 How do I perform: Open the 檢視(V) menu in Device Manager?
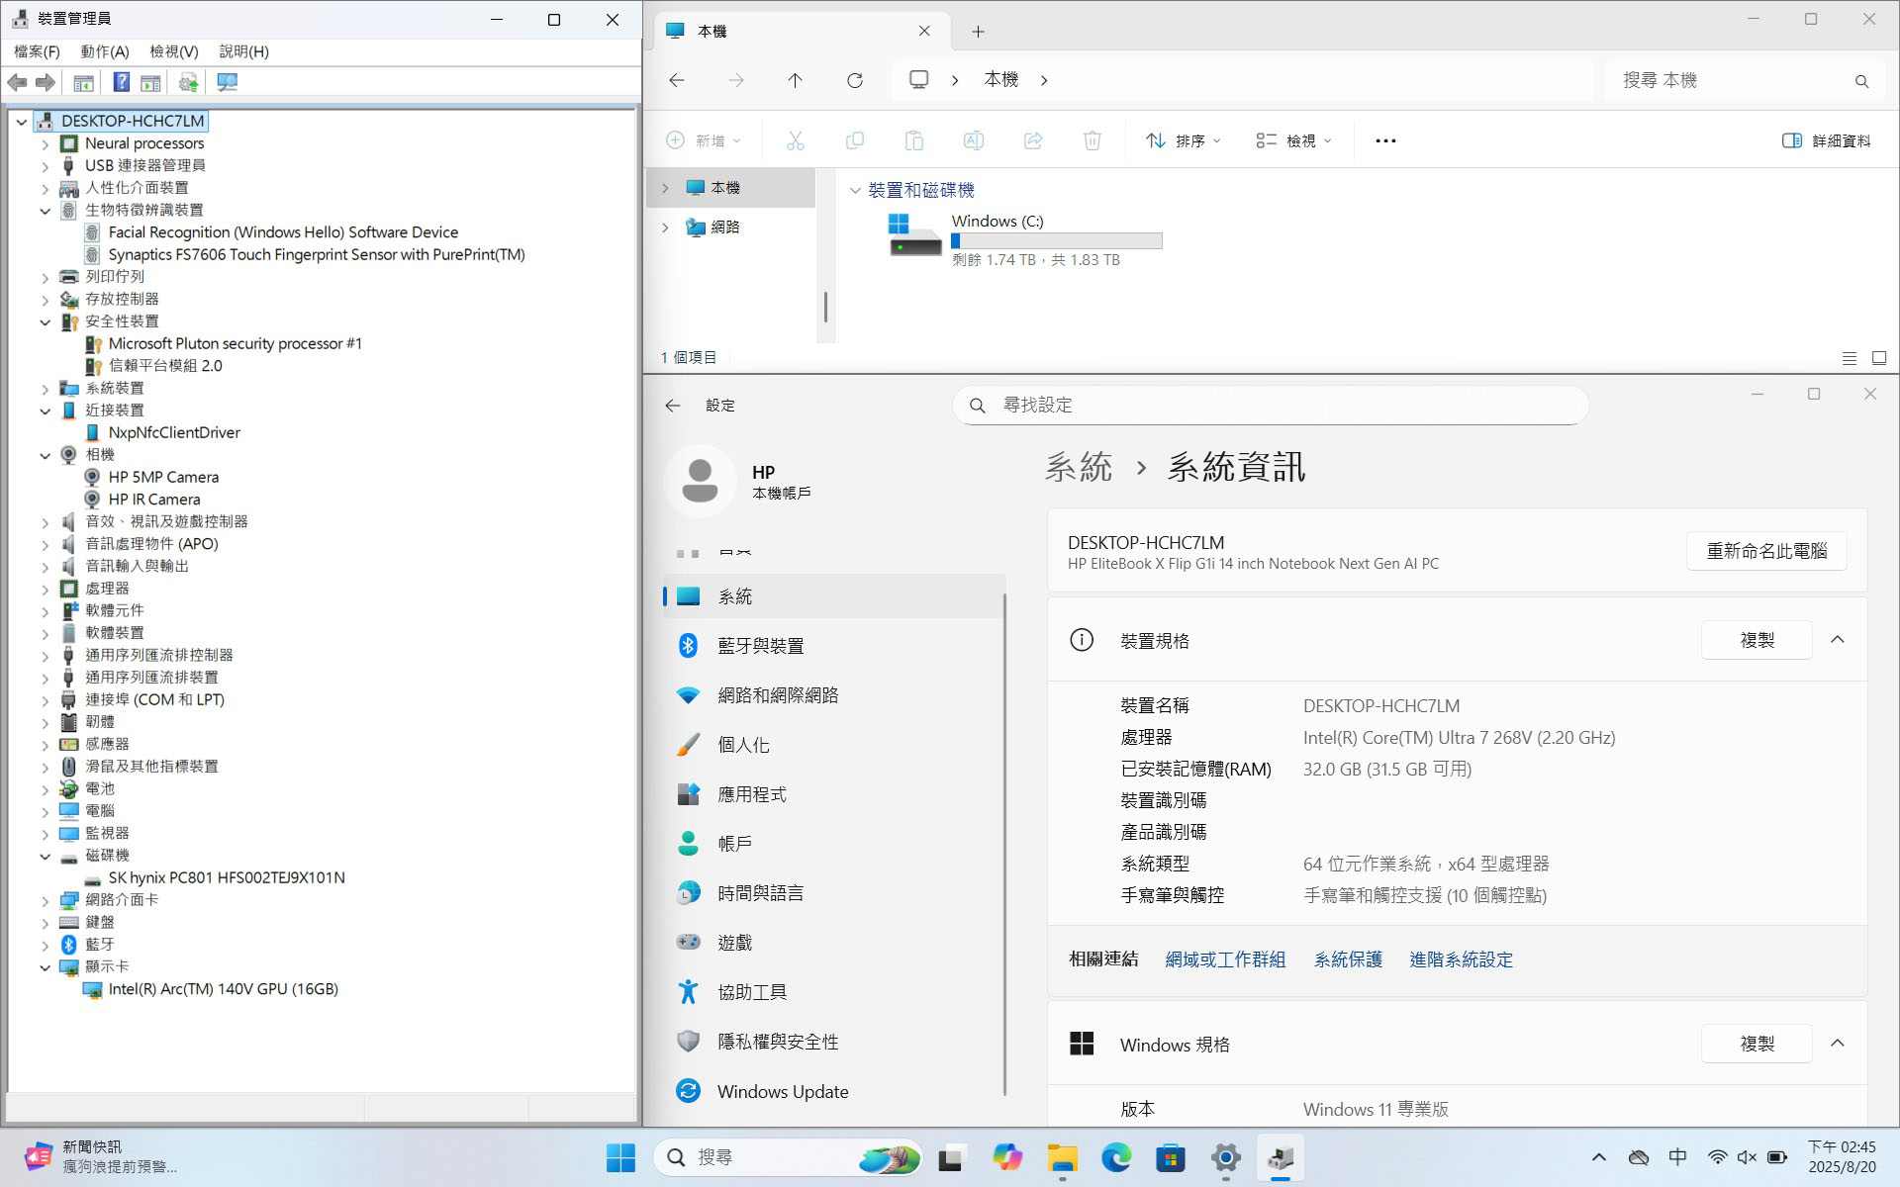173,51
